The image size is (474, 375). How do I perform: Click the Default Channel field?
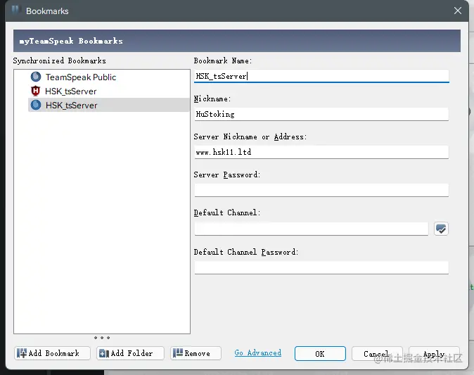312,229
